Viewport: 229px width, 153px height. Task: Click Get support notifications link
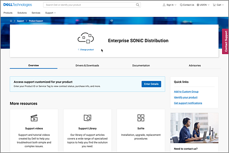(188, 103)
